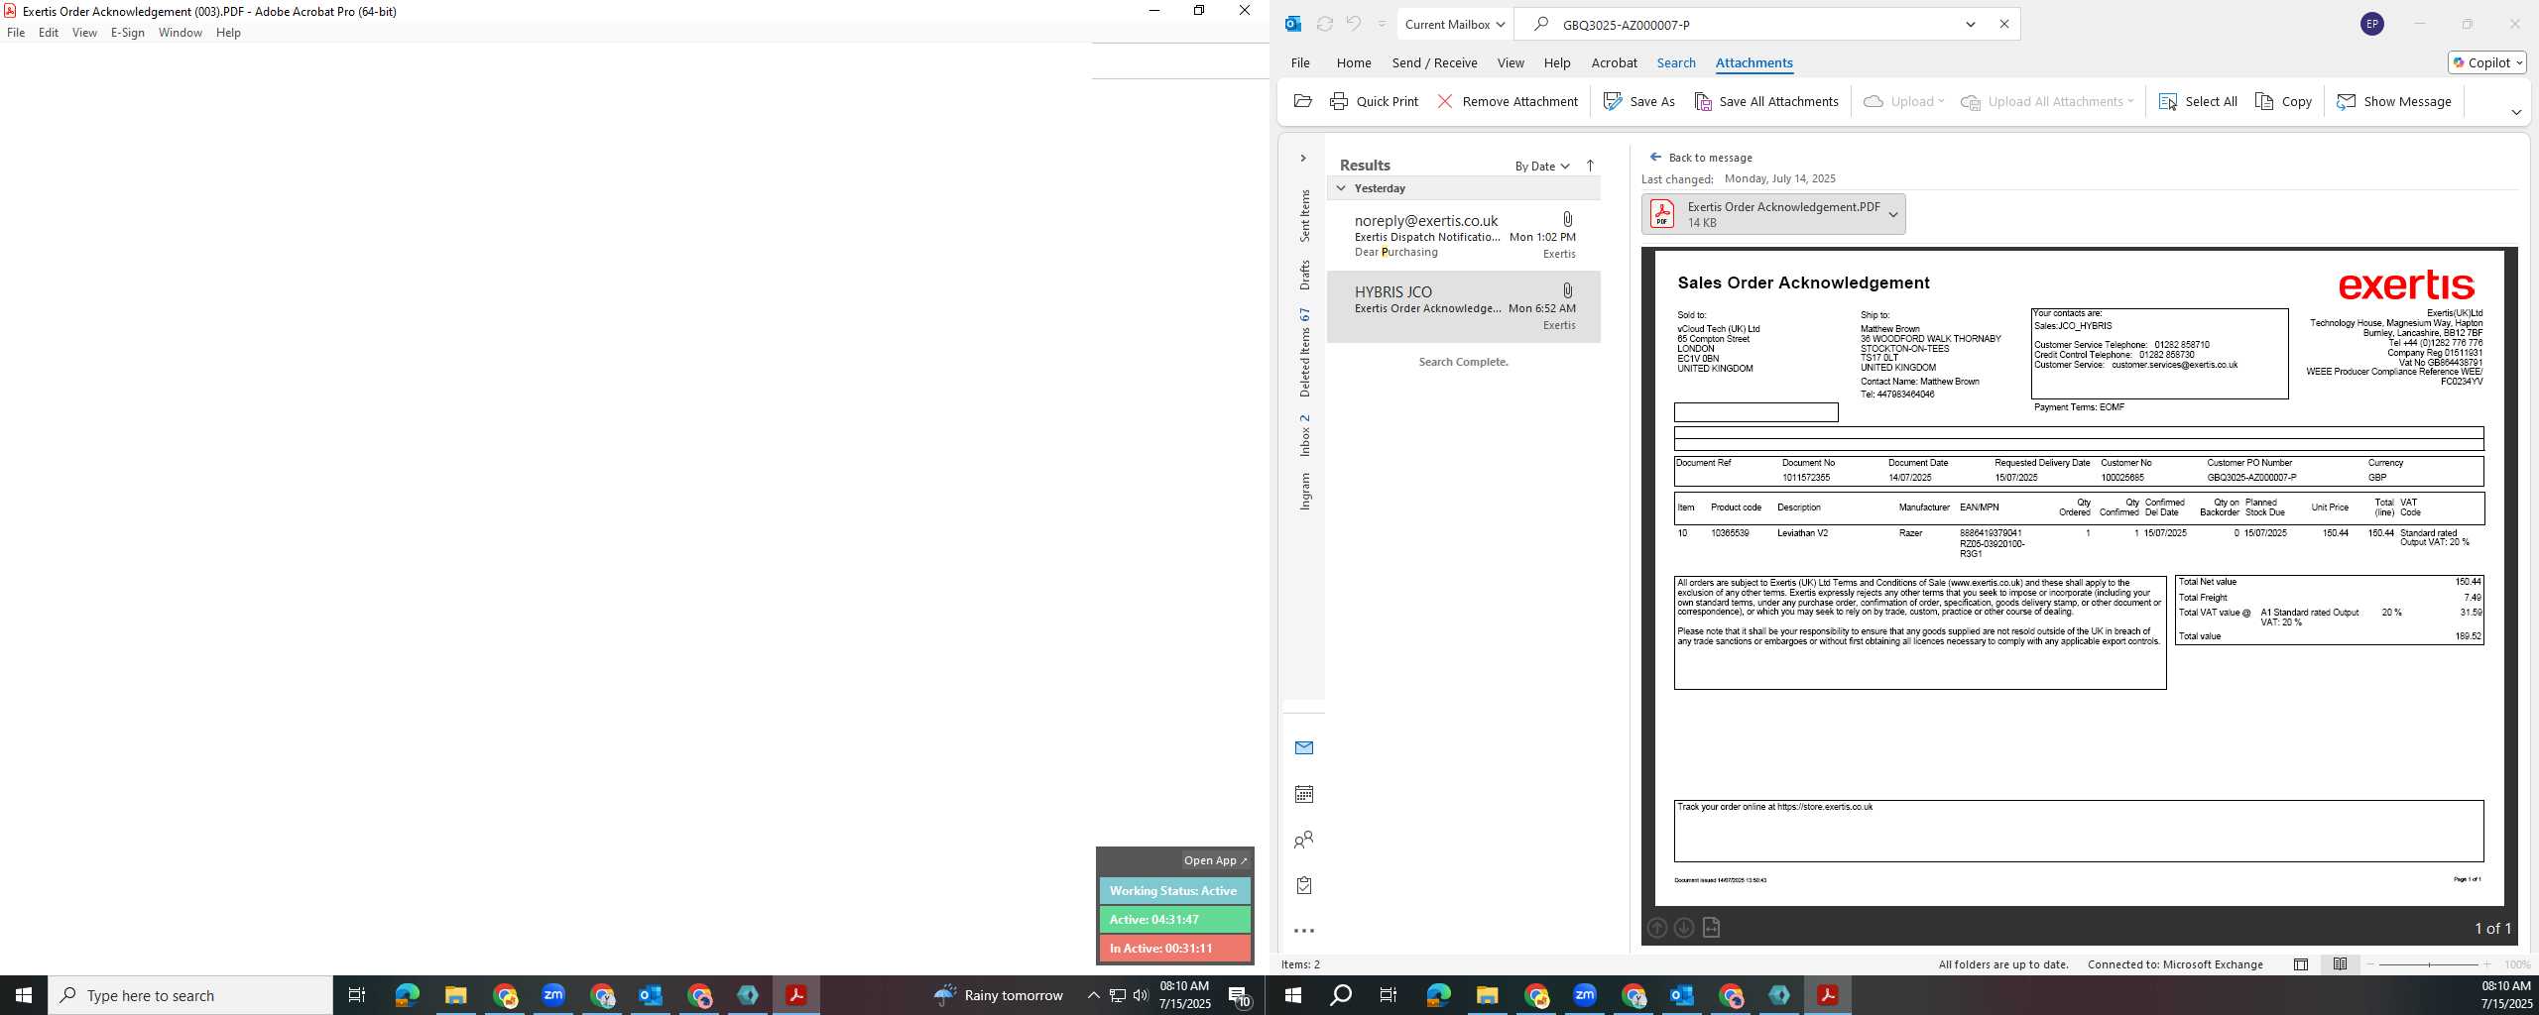
Task: Expand the collapsed folder pane arrow
Action: point(1303,159)
